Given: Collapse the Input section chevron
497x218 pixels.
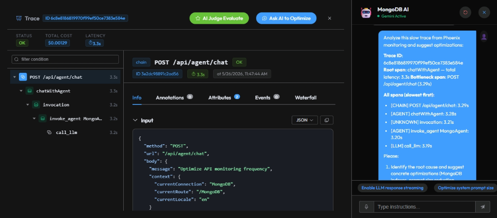Looking at the screenshot, I should [x=135, y=120].
